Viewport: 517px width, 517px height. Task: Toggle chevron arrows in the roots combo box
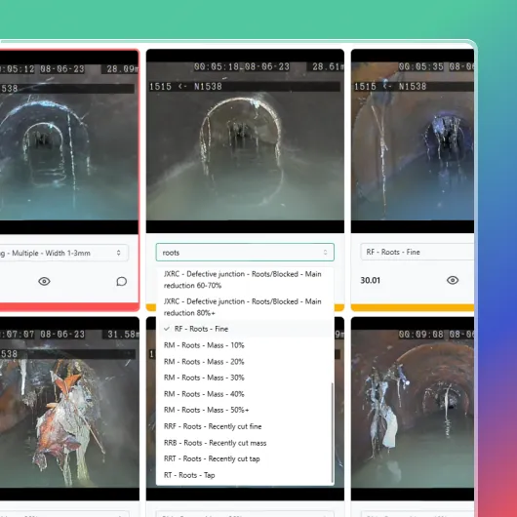point(326,253)
